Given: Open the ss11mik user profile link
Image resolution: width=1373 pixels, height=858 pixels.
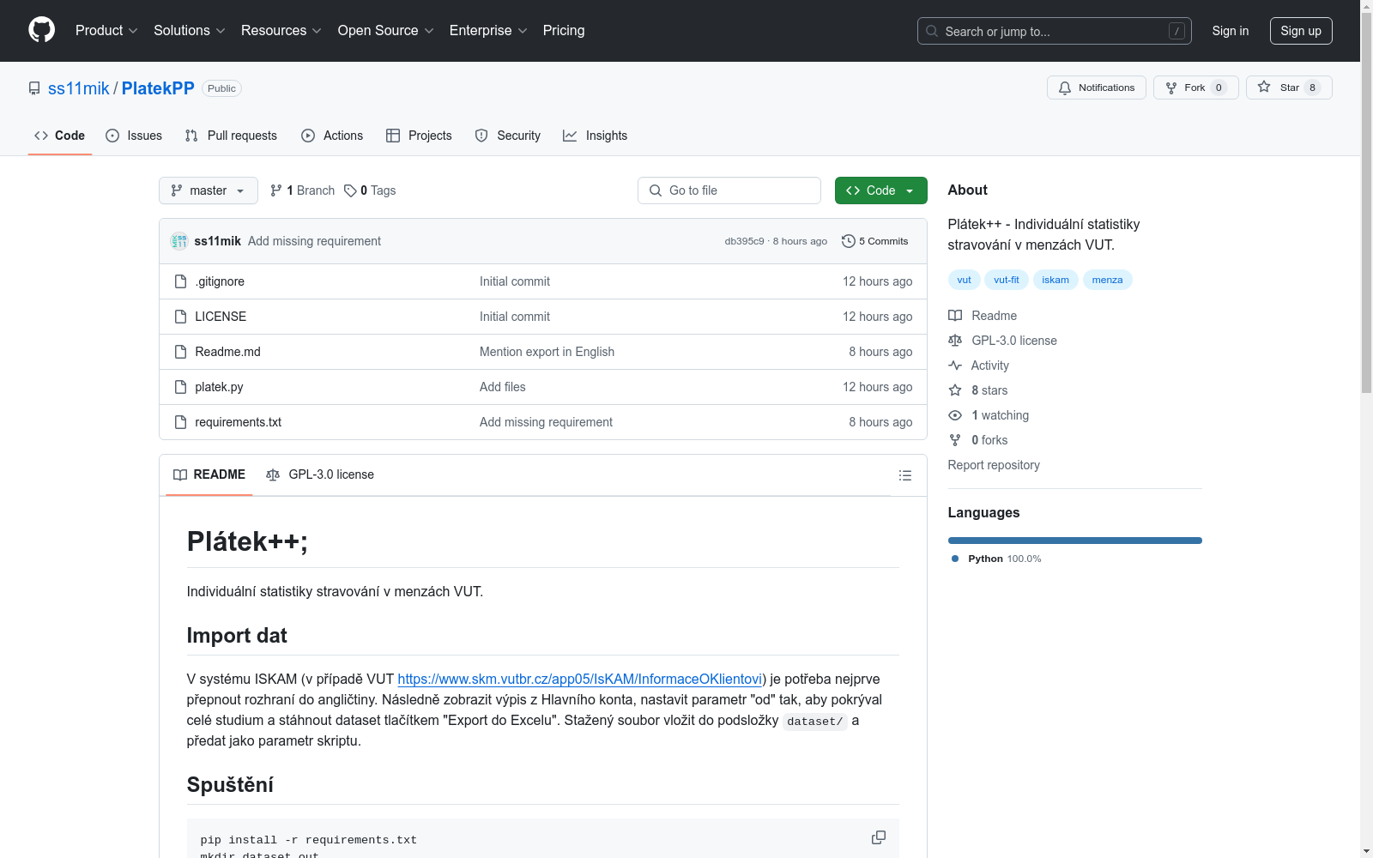Looking at the screenshot, I should coord(79,88).
